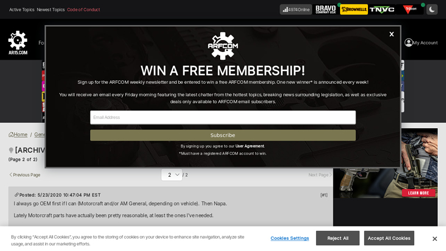Open the Bravo Company USA sponsor logo

(326, 9)
